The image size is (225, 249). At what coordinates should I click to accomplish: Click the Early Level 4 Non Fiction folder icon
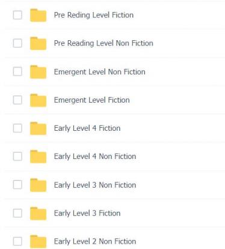pyautogui.click(x=38, y=157)
